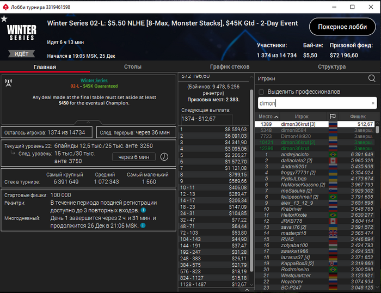Select player NaMarseKlassno [2]
381x293 pixels.
(315, 185)
